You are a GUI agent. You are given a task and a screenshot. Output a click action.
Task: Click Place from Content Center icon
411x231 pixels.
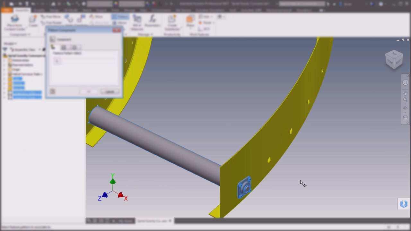tap(15, 20)
